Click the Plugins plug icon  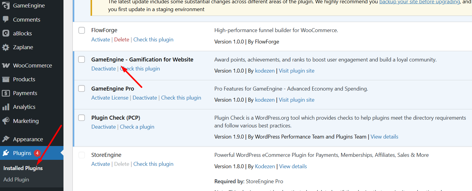pyautogui.click(x=6, y=153)
